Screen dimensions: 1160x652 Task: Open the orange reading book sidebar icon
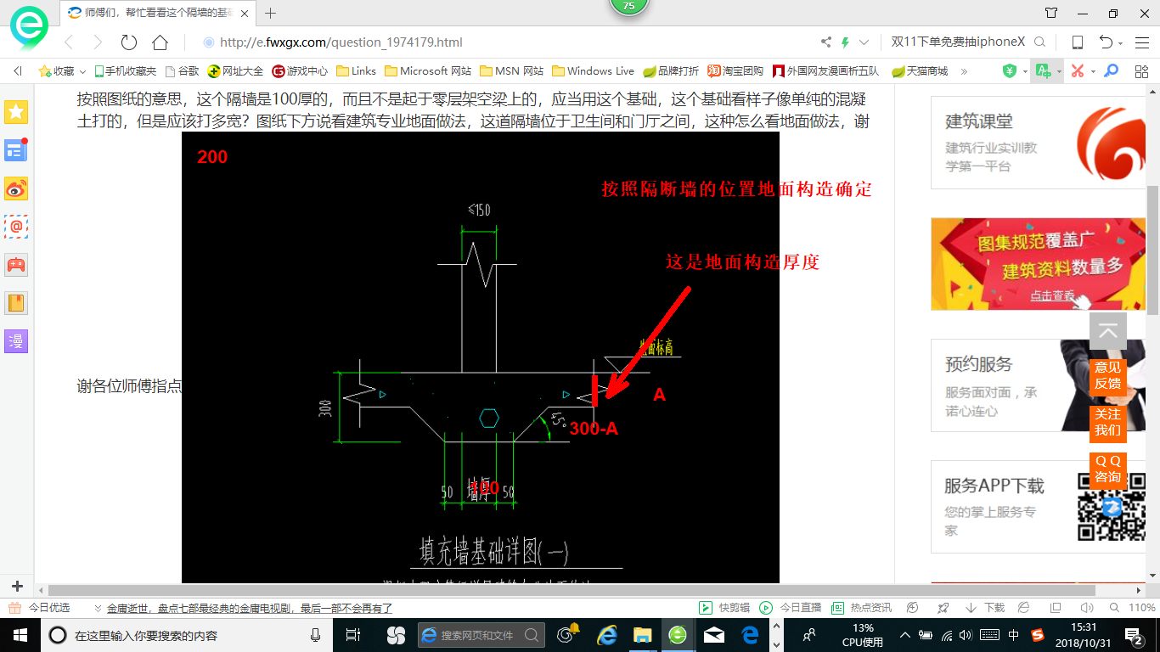(16, 303)
